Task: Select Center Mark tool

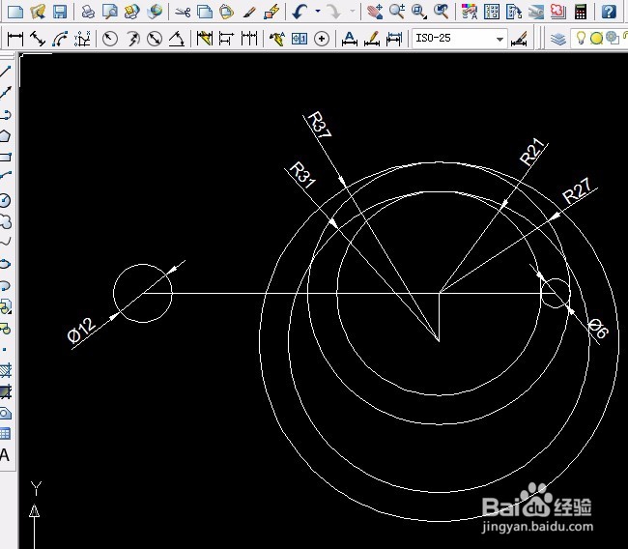Action: coord(322,39)
